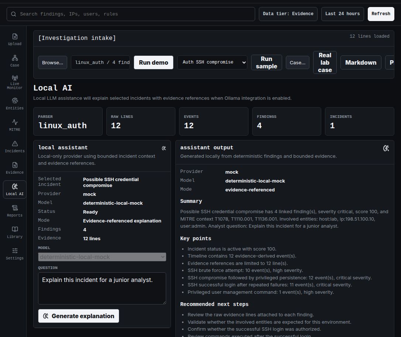The width and height of the screenshot is (401, 337).
Task: Click the Case... button
Action: tap(297, 62)
